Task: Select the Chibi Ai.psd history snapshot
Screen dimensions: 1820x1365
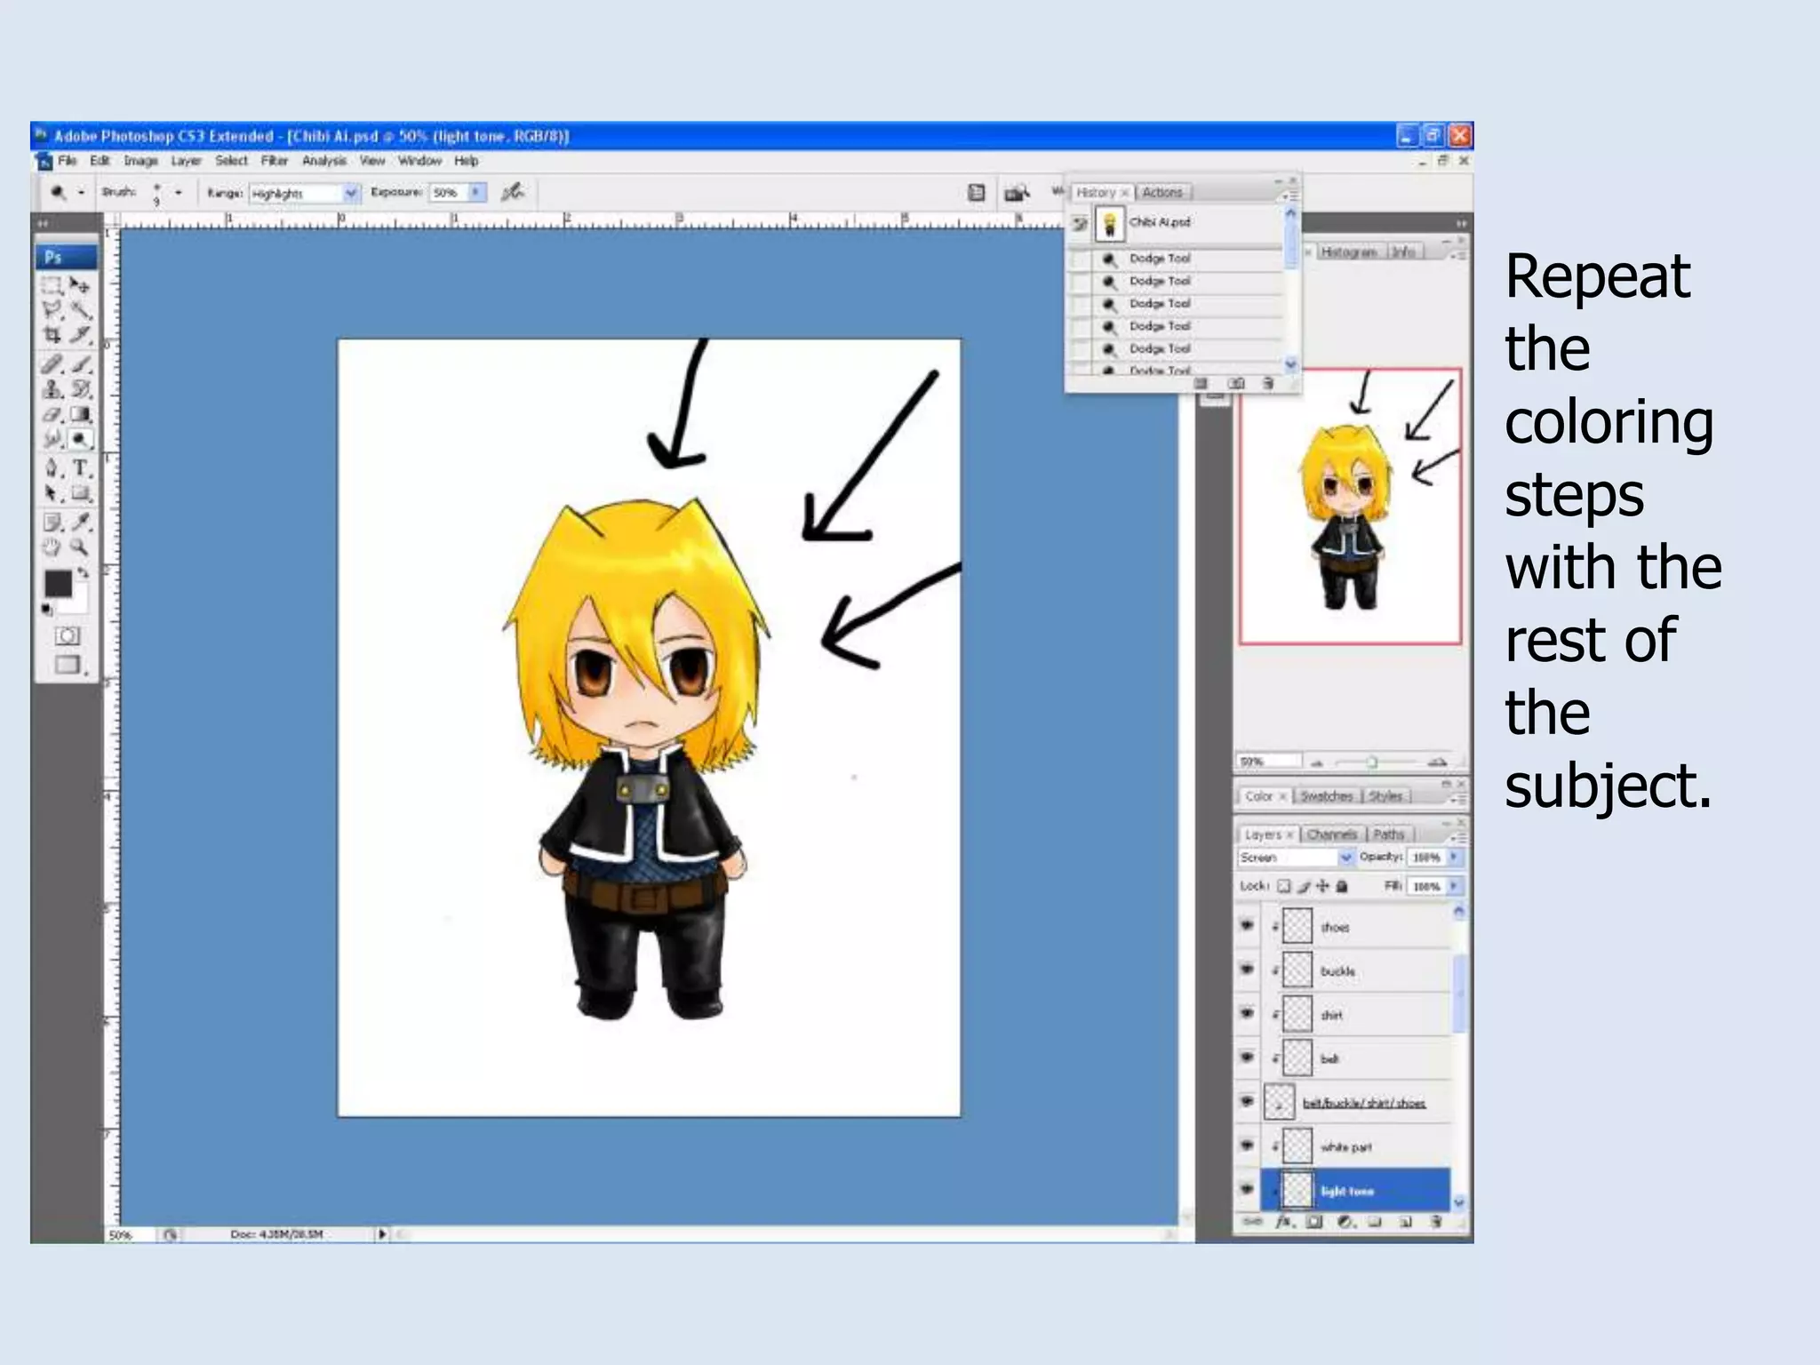Action: (1177, 223)
